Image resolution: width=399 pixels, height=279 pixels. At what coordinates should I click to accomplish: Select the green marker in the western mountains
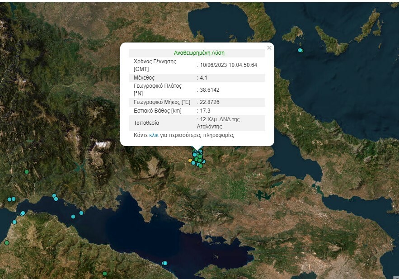click(26, 172)
